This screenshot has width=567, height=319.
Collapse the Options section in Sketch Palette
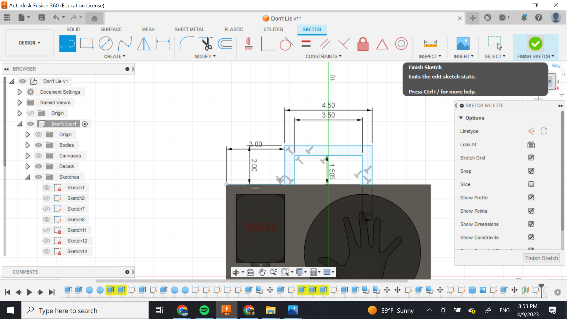[461, 118]
